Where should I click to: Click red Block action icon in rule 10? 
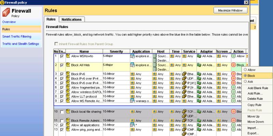(x=233, y=111)
